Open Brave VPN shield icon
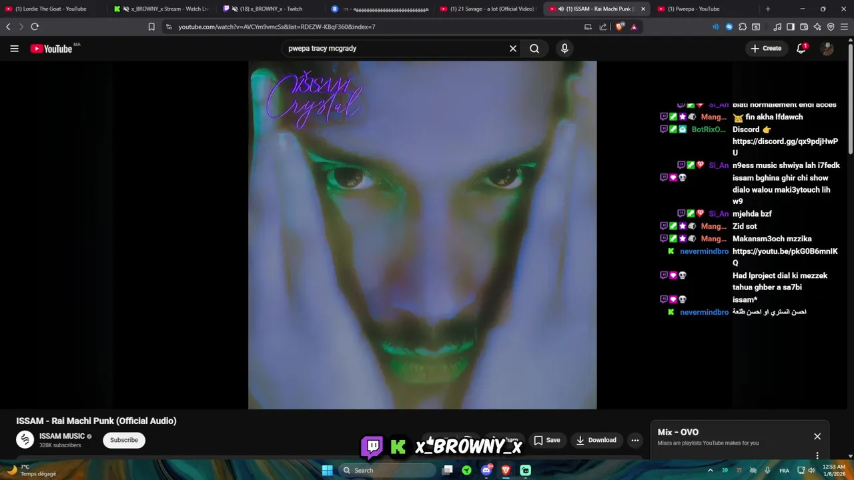This screenshot has height=480, width=854. coord(831,27)
